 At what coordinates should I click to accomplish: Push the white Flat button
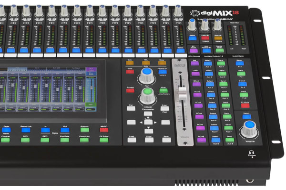[131, 109]
